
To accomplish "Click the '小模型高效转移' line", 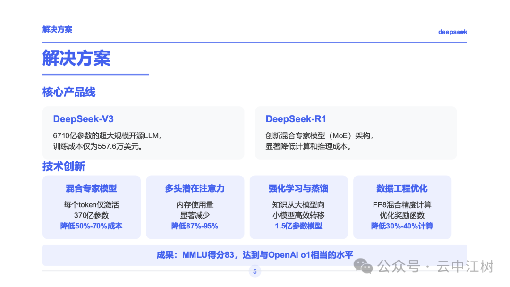I will 298,216.
